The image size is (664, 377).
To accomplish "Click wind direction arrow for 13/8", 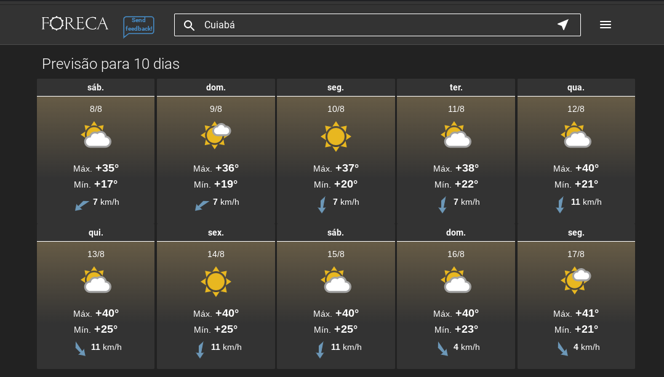I will (x=80, y=349).
